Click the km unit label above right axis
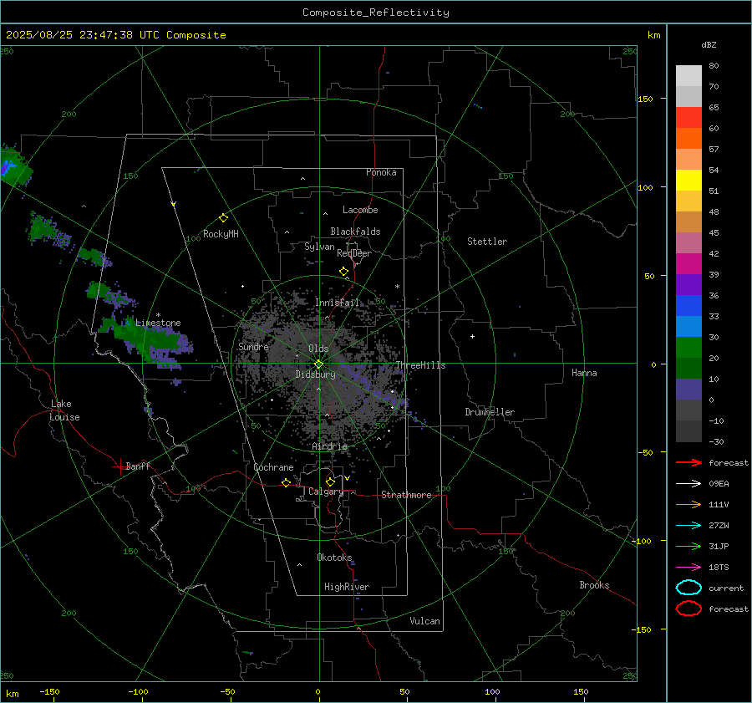The image size is (752, 703). 653,35
